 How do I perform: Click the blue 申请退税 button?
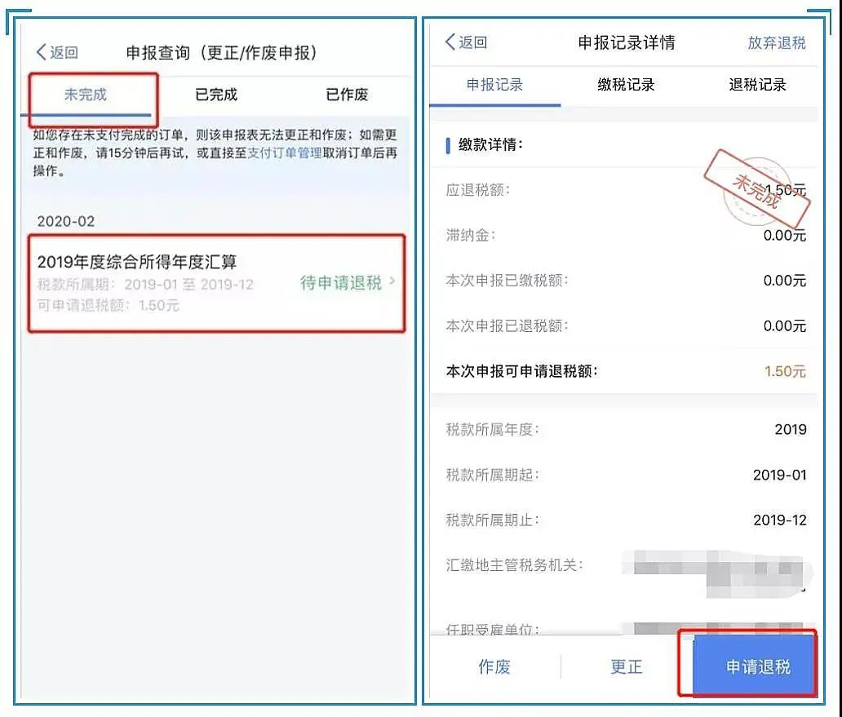click(x=756, y=666)
